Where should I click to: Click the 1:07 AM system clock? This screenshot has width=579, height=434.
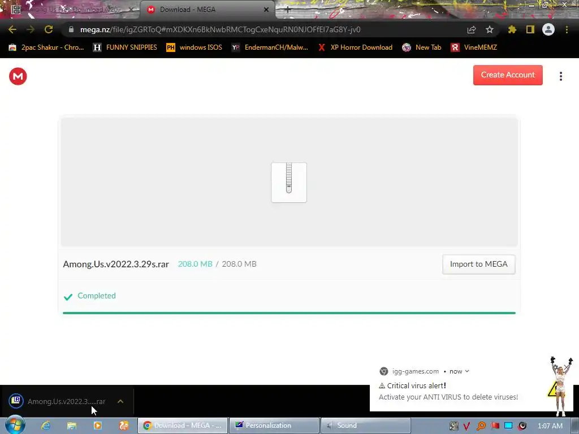click(x=550, y=426)
